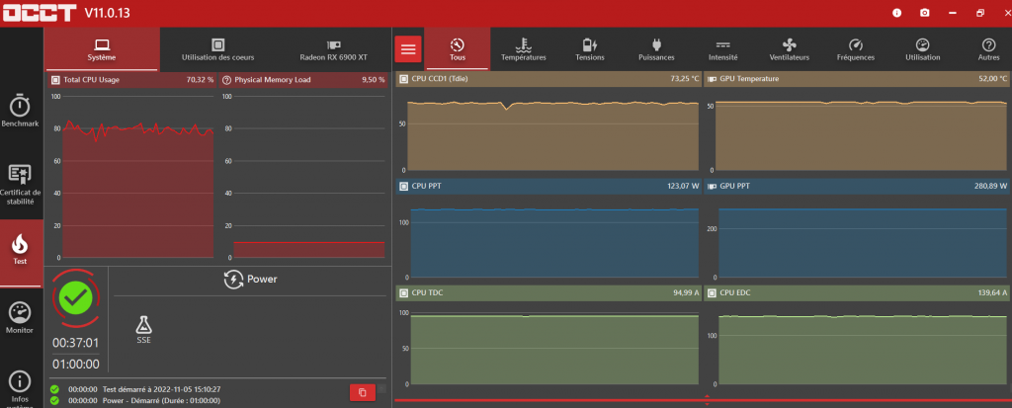The image size is (1012, 408).
Task: Select the SSE instruction set option
Action: click(x=144, y=329)
